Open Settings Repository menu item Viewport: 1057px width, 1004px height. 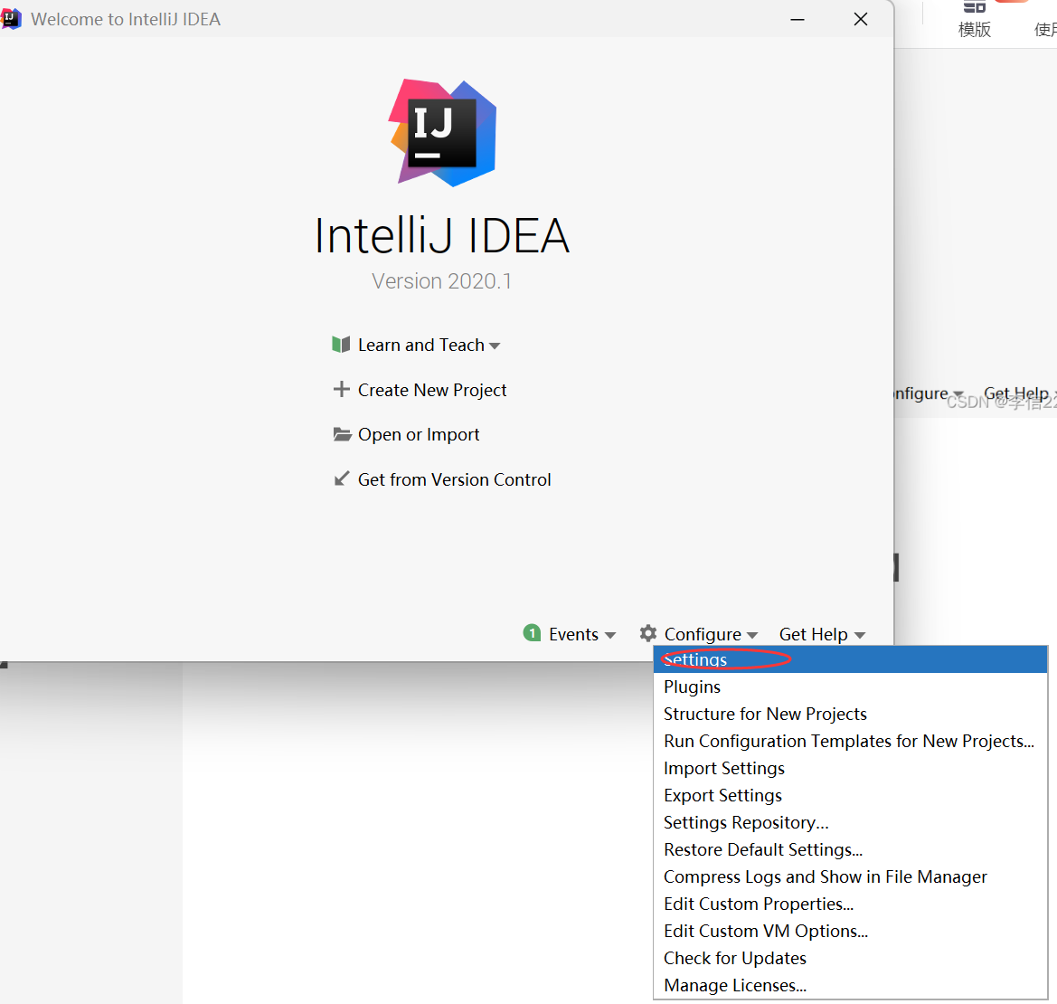[x=850, y=822]
